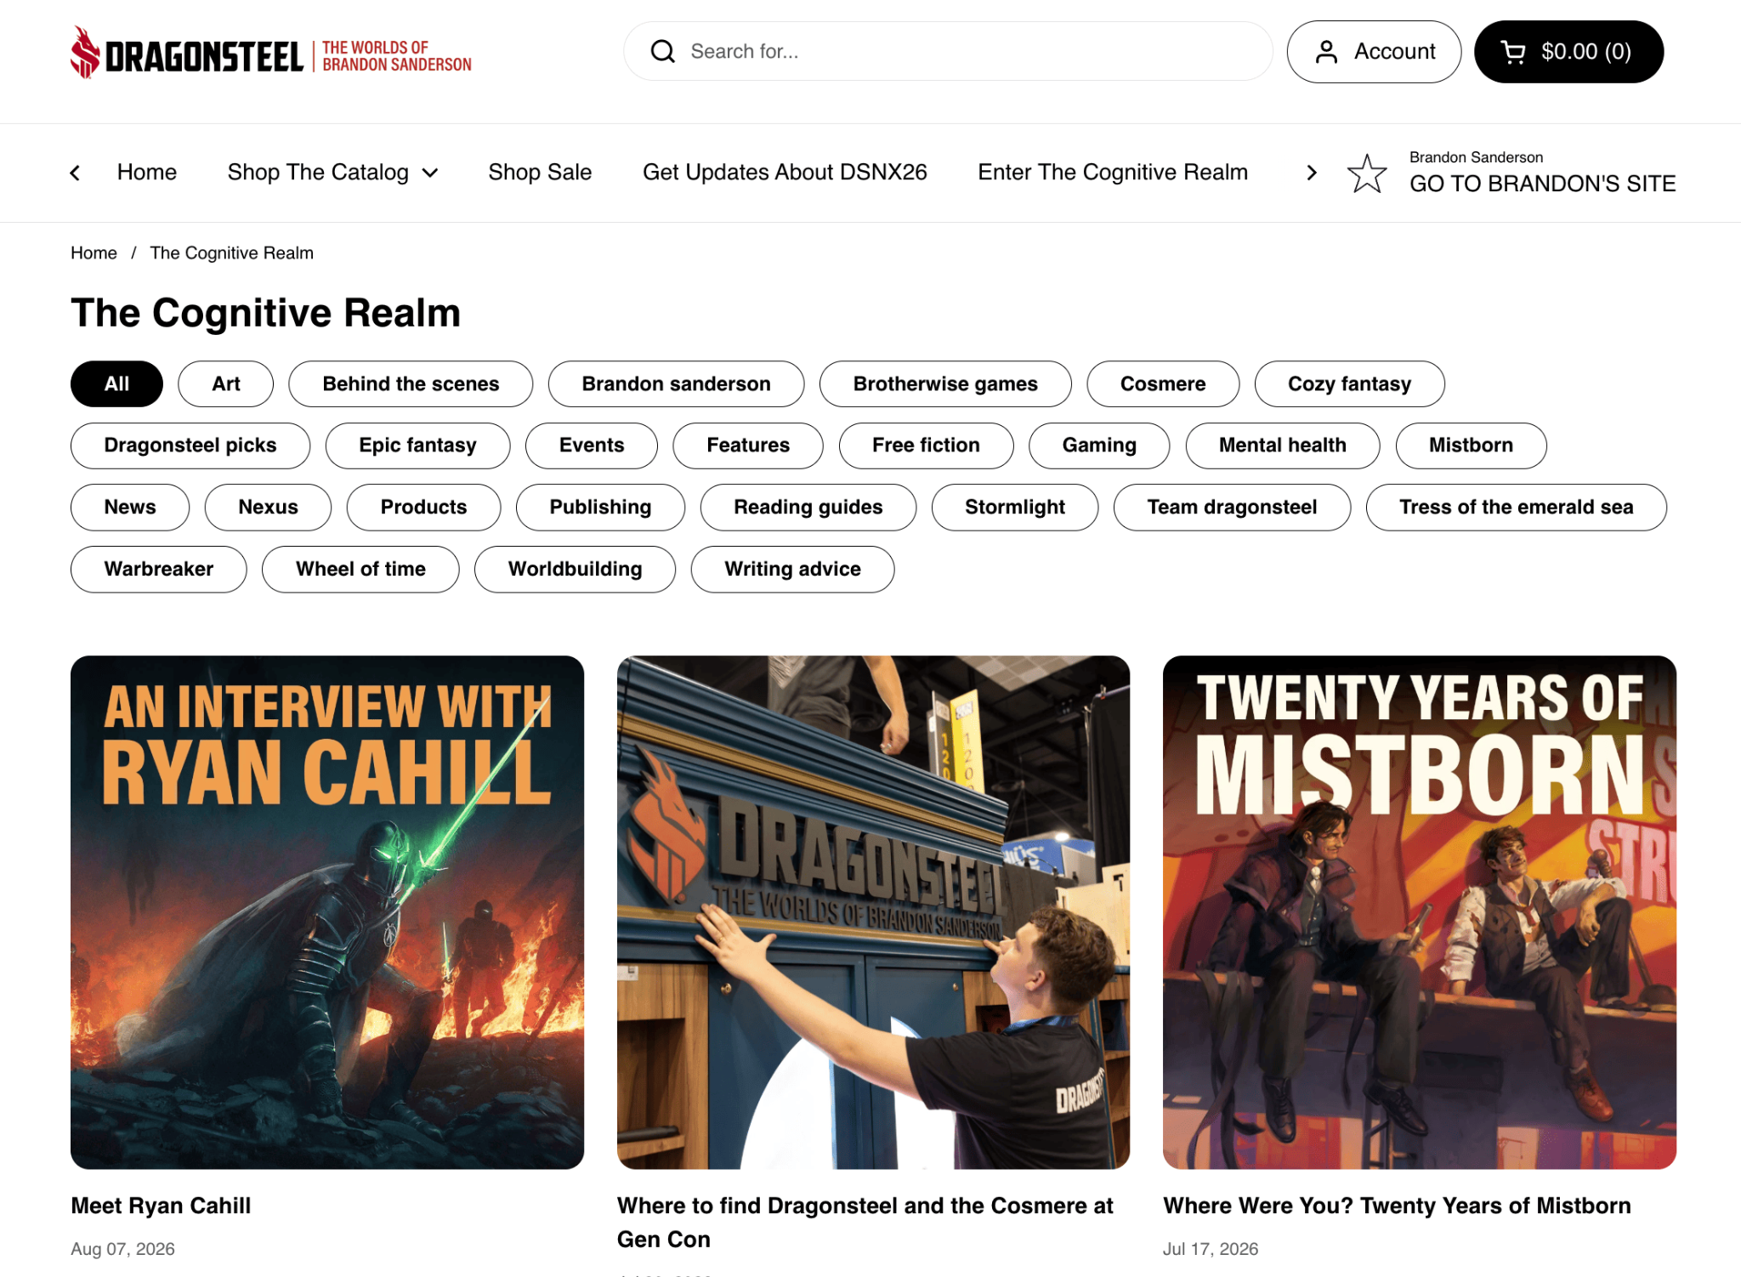Open Where Were You? Twenty Years of Mistborn
Viewport: 1741px width, 1277px height.
pyautogui.click(x=1397, y=1206)
